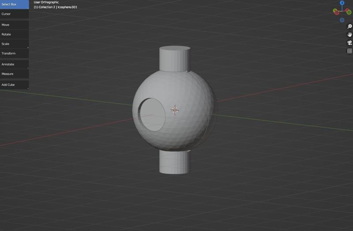353x231 pixels.
Task: Click the negative Z axis gizmo dot
Action: (x=342, y=20)
